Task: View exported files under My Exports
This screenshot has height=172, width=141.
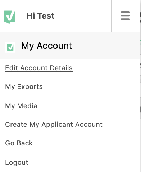Action: [24, 87]
